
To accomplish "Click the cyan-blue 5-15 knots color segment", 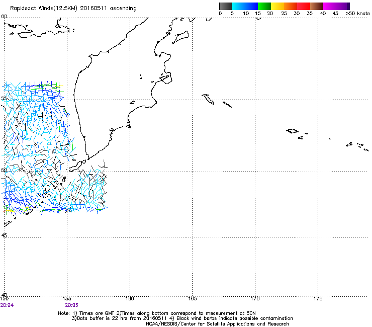I will pyautogui.click(x=245, y=6).
